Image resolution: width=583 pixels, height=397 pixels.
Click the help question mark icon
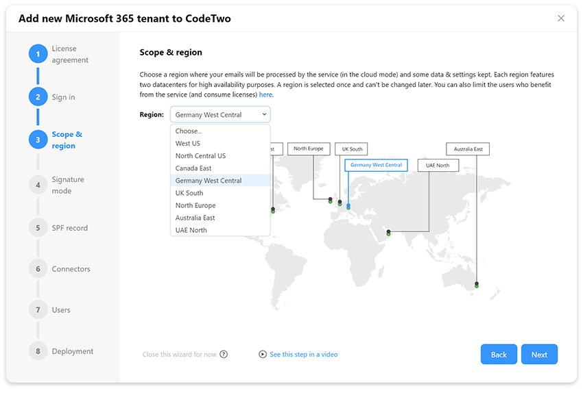coord(224,355)
